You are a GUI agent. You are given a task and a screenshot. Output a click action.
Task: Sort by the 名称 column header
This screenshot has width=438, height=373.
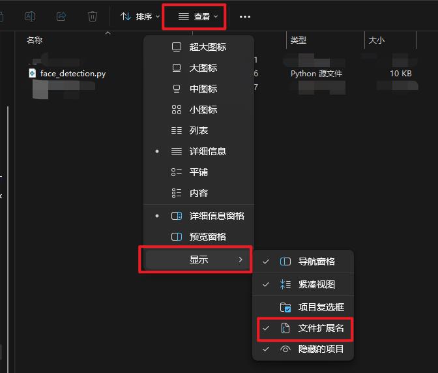tap(35, 40)
